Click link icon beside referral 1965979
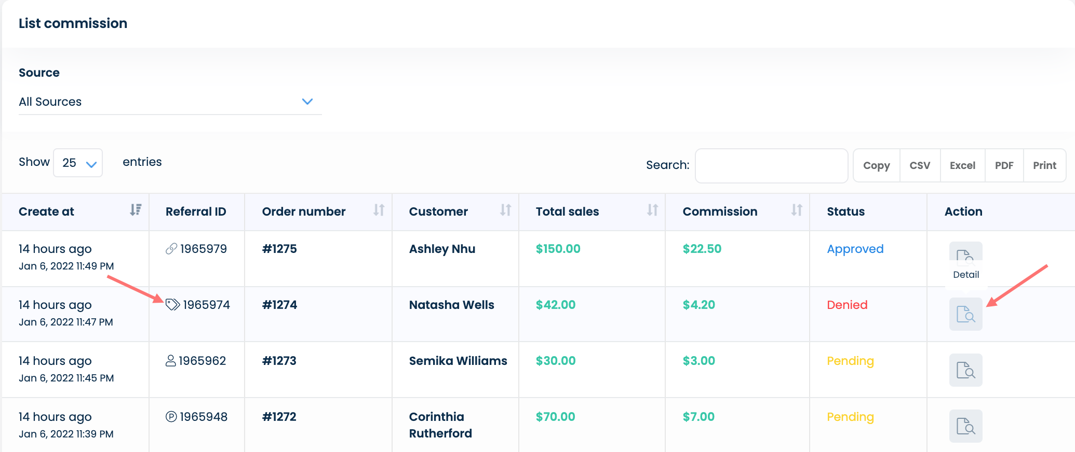Image resolution: width=1075 pixels, height=452 pixels. 171,249
